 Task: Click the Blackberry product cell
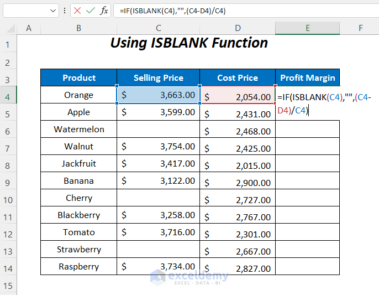79,215
